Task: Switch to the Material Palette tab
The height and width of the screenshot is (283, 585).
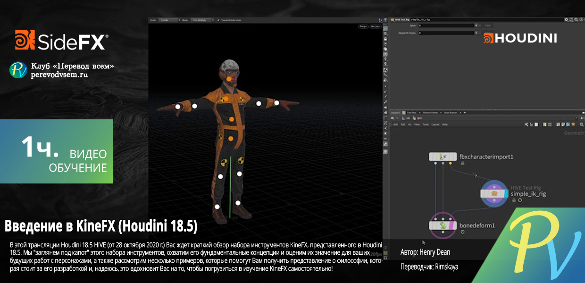Action: tap(430, 113)
